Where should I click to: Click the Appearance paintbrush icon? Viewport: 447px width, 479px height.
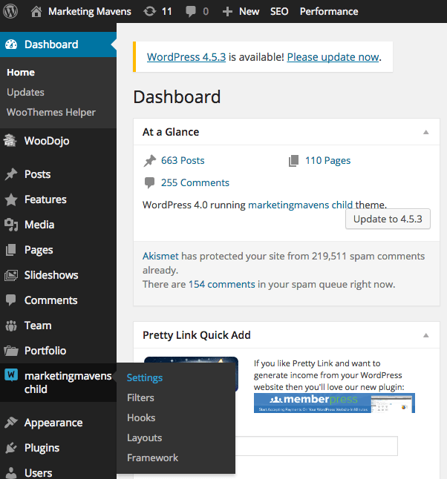11,423
